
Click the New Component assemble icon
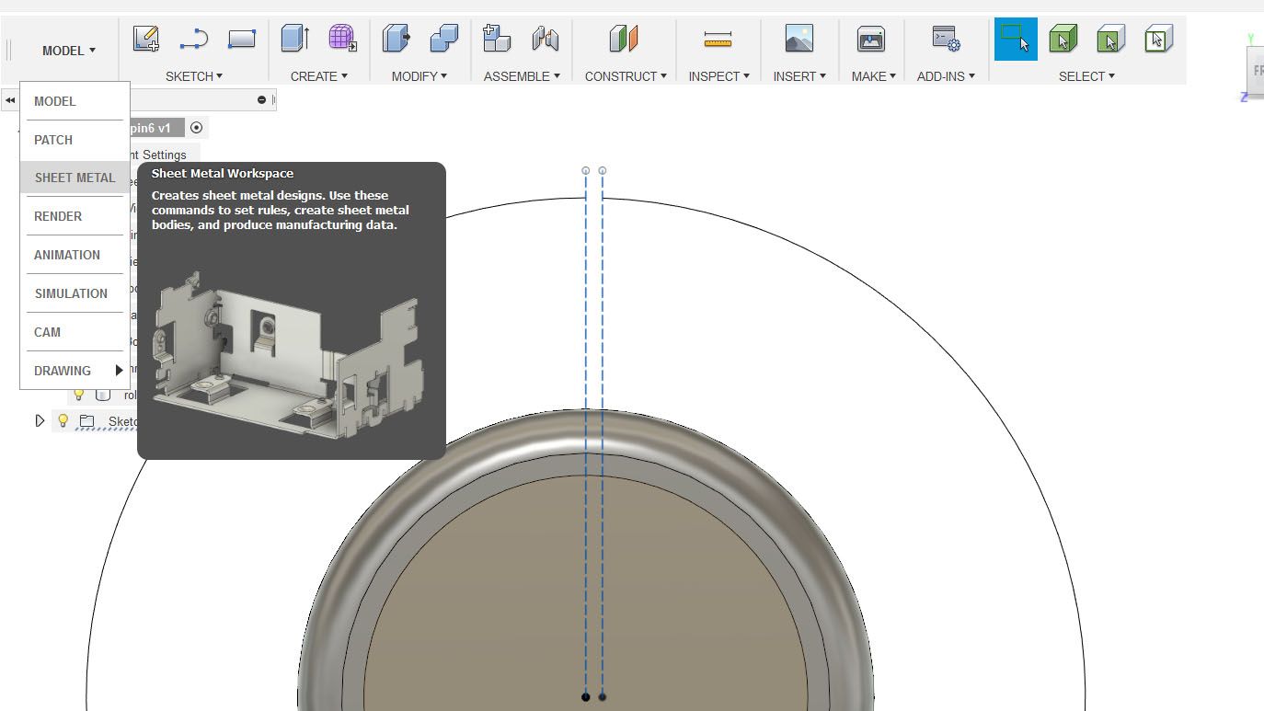pos(497,39)
